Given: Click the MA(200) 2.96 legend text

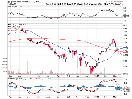Looking at the screenshot, I should 15,29.
